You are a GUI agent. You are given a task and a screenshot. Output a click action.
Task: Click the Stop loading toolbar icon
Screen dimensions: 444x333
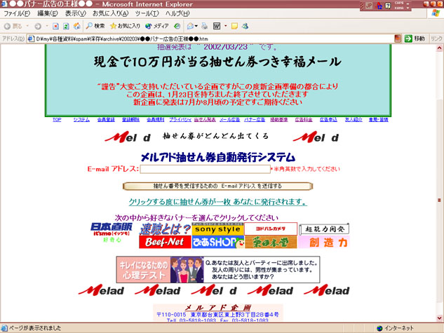[56, 27]
